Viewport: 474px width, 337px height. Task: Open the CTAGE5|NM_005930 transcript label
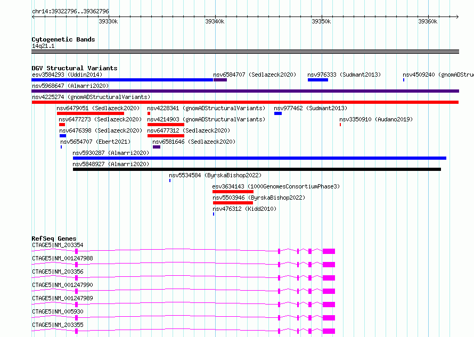pyautogui.click(x=58, y=311)
